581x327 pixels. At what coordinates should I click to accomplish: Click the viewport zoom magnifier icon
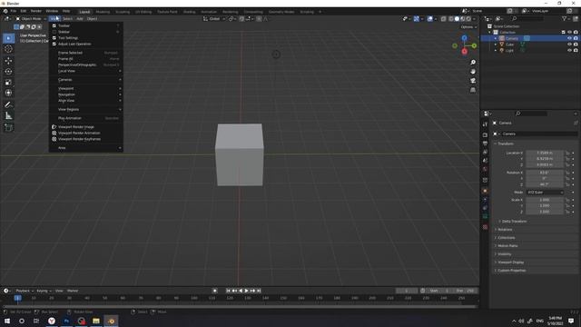(x=473, y=63)
